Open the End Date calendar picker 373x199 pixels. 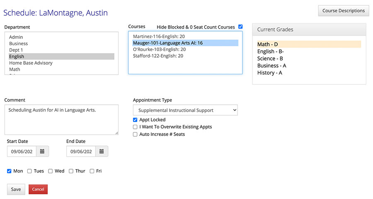102,151
